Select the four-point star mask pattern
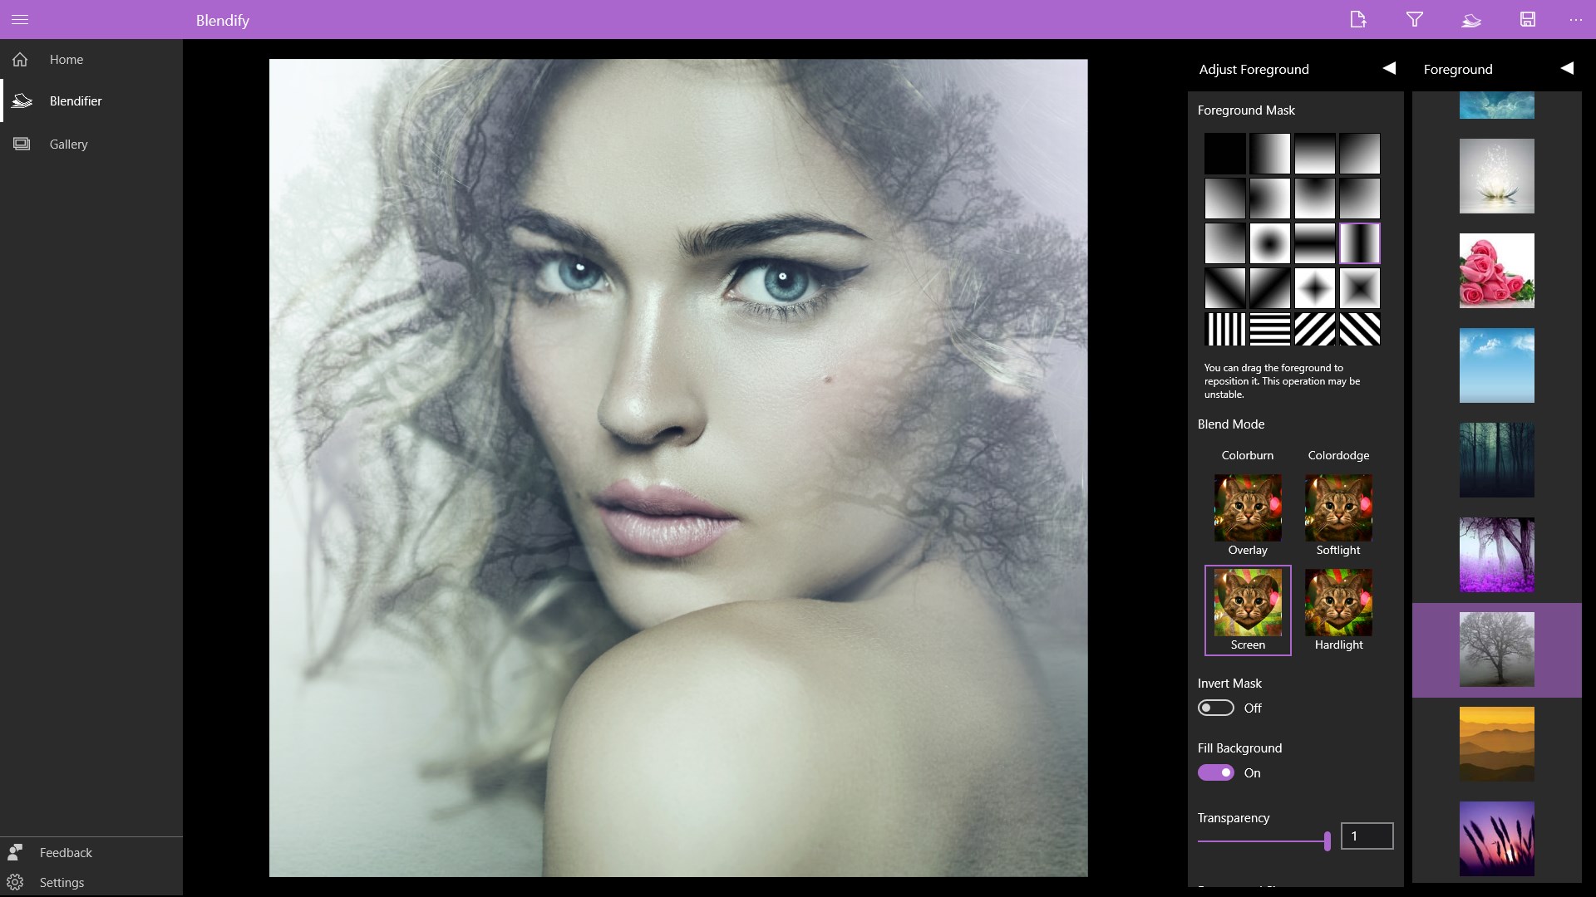The height and width of the screenshot is (897, 1596). click(x=1314, y=288)
